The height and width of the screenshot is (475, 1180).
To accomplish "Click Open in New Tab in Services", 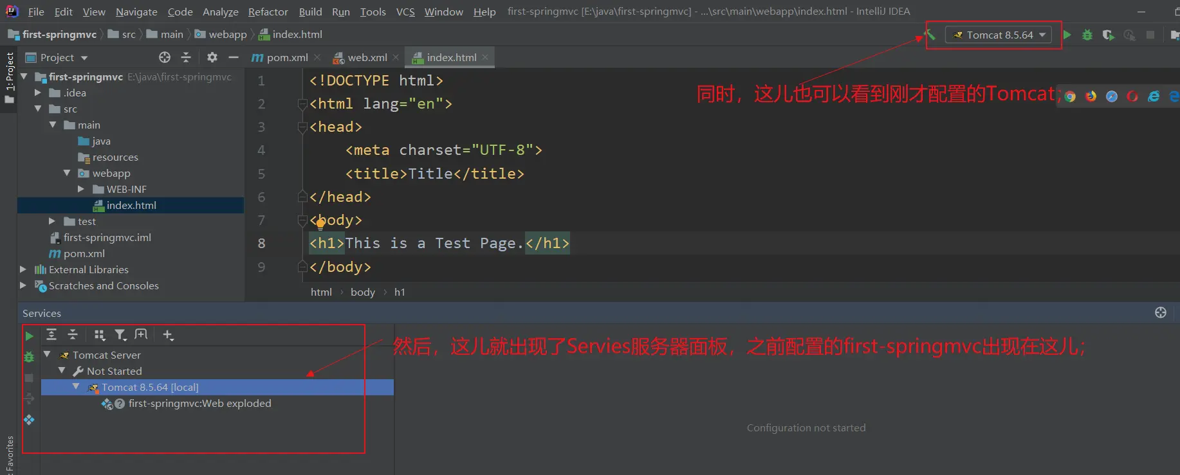I will pos(141,335).
